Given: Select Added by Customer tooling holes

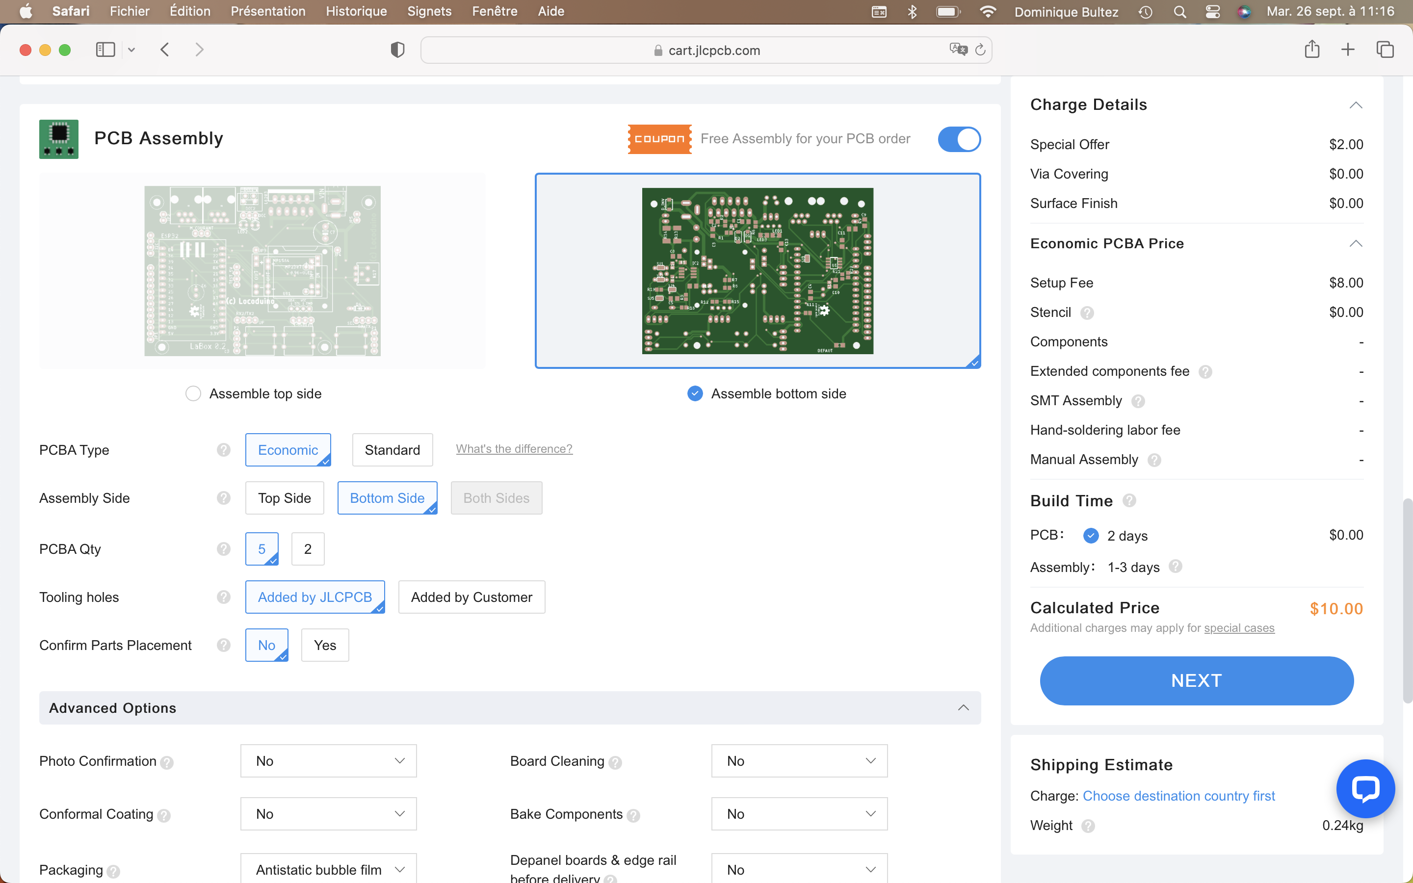Looking at the screenshot, I should tap(472, 597).
